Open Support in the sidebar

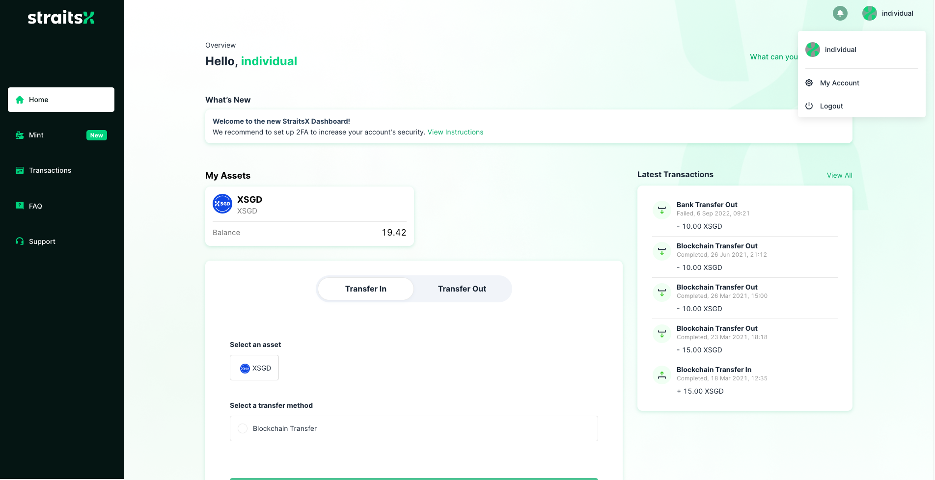pos(61,241)
